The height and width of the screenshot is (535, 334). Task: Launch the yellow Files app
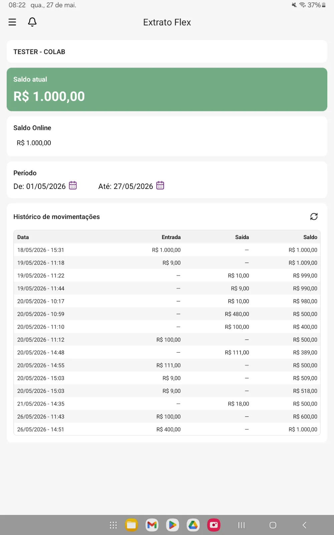pos(132,525)
